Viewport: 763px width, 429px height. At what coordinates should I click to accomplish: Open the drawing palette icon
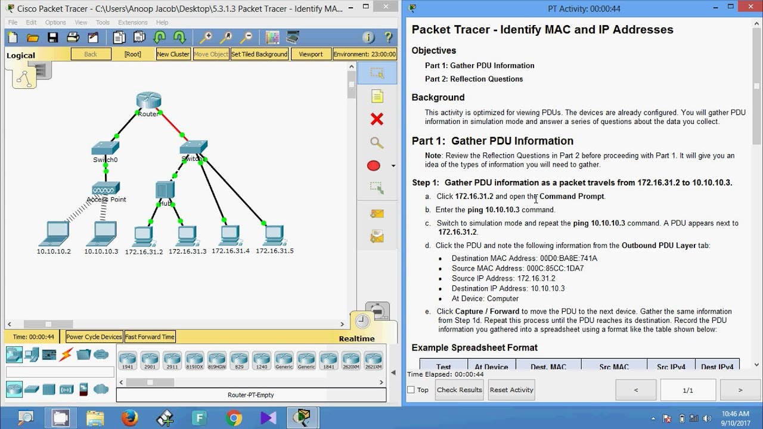coord(272,38)
